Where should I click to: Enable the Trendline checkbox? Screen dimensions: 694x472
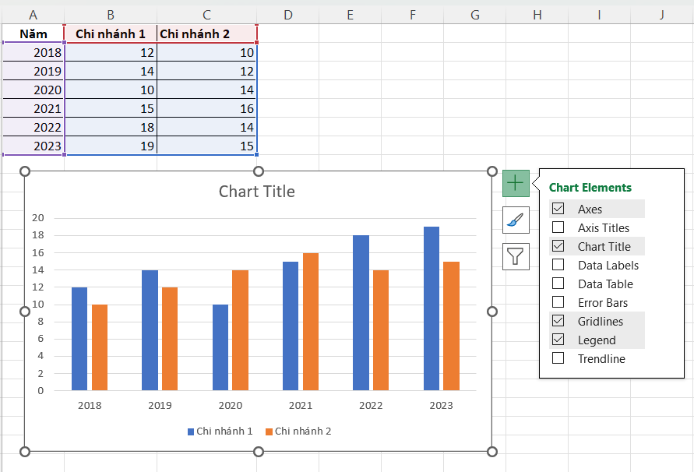click(558, 358)
